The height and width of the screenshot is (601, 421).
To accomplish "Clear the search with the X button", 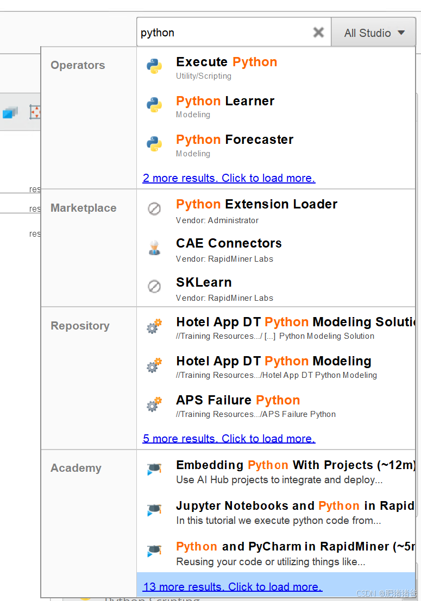I will [318, 33].
